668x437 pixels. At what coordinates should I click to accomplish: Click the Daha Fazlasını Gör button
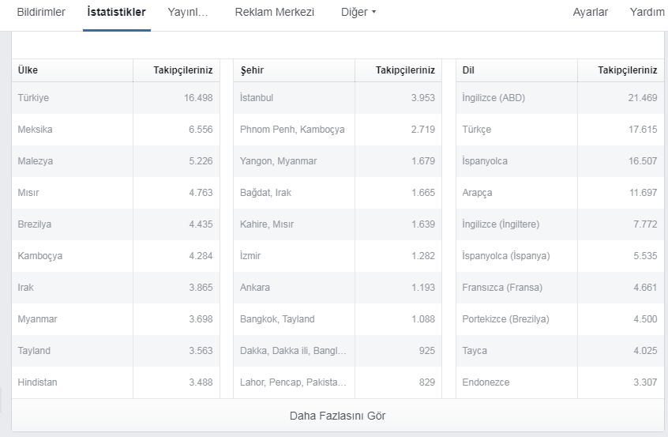coord(337,416)
